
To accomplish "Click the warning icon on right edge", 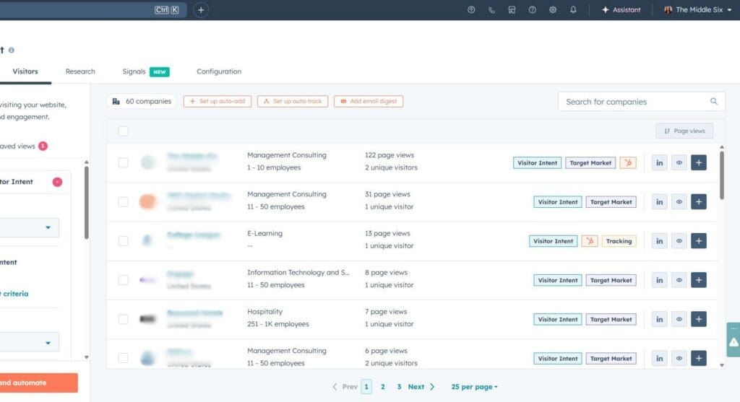I will 733,342.
